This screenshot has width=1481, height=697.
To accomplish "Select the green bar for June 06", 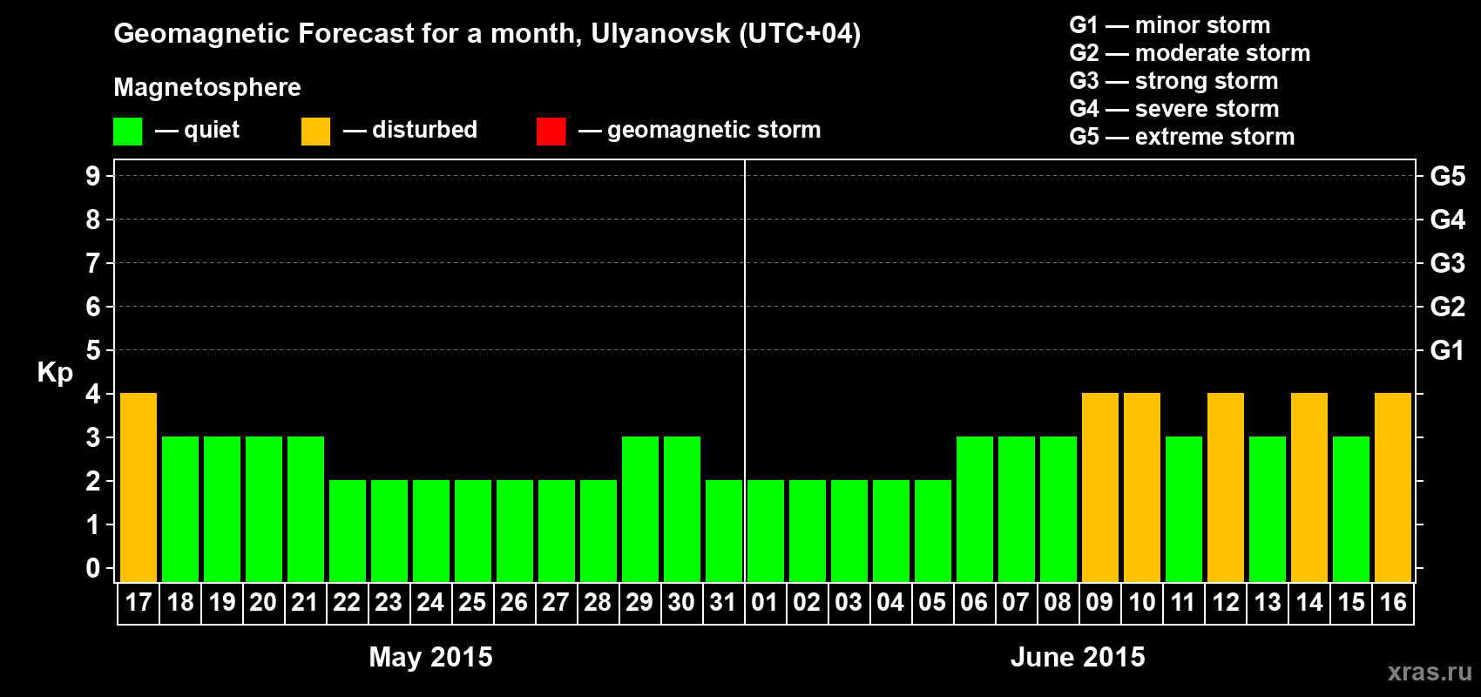I will (975, 509).
